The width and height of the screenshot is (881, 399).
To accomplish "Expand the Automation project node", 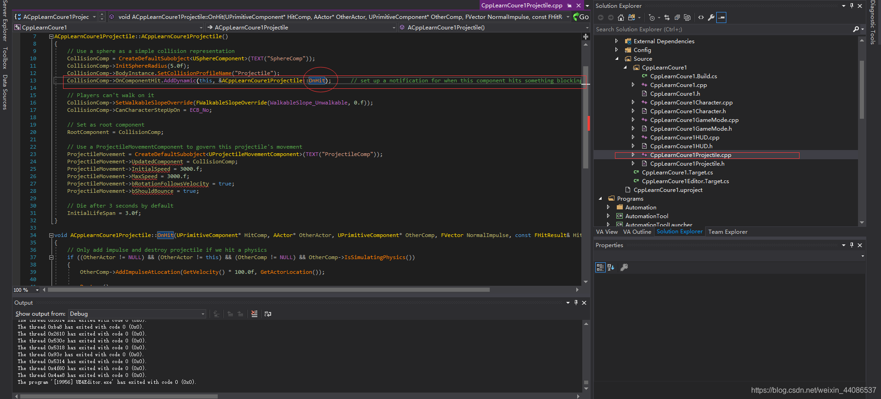I will tap(609, 207).
